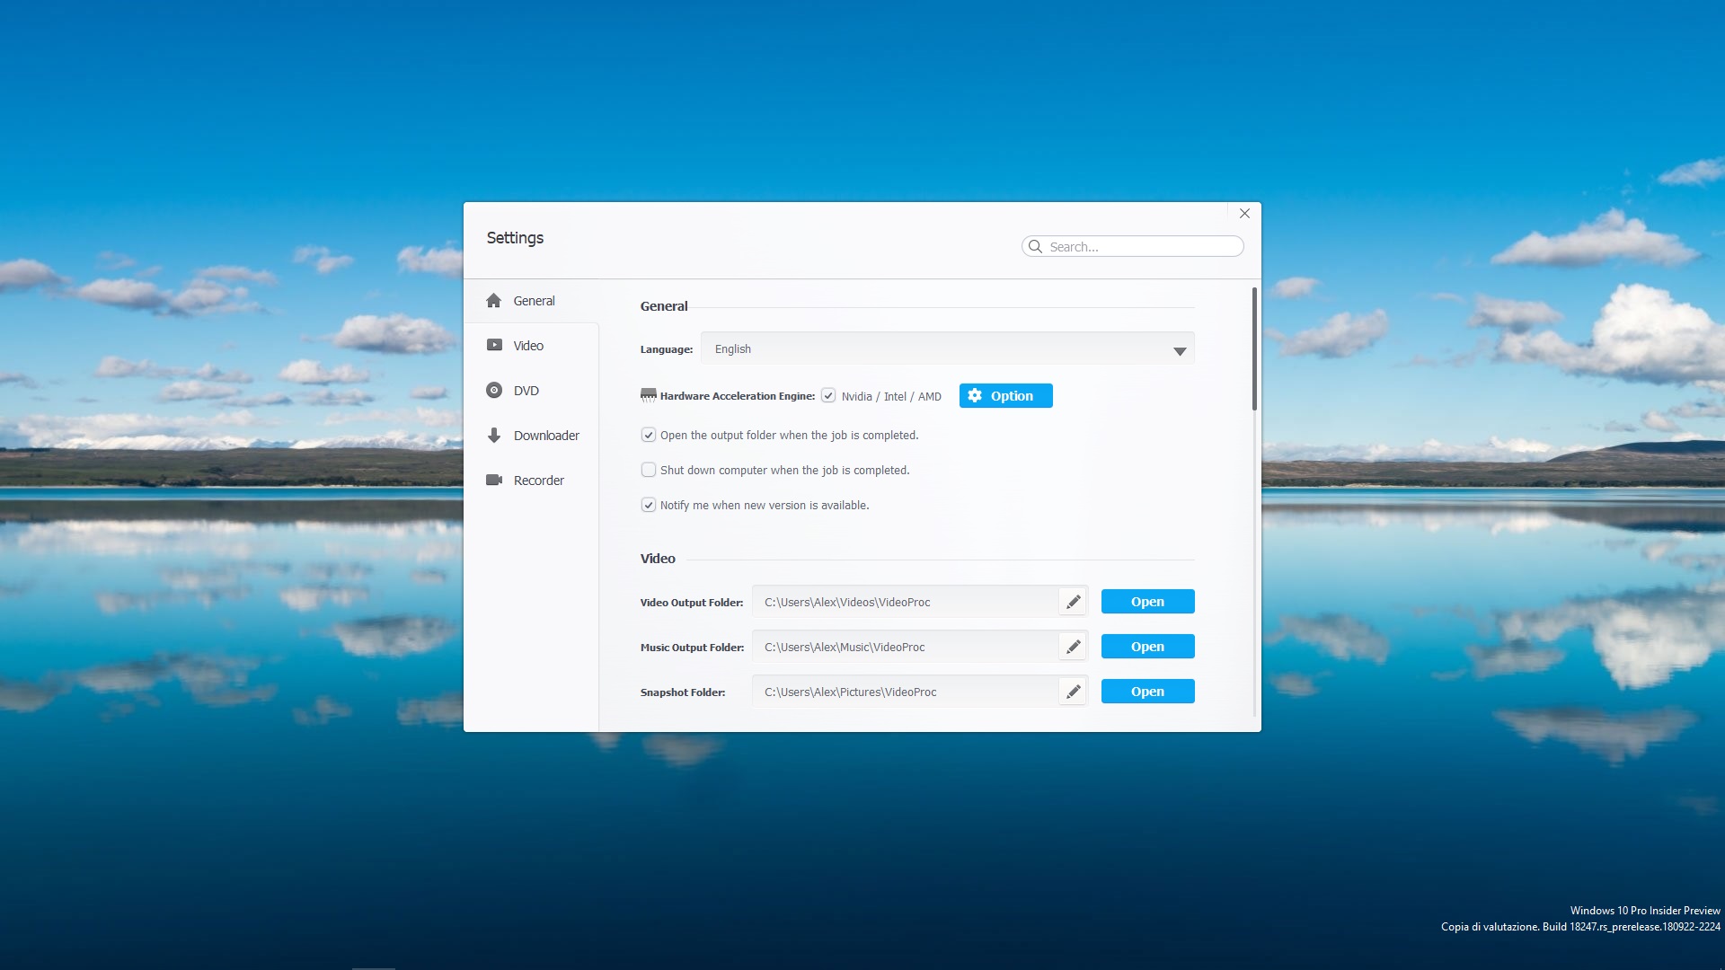1725x970 pixels.
Task: Click the Option label of the hardware acceleration button
Action: point(1012,396)
